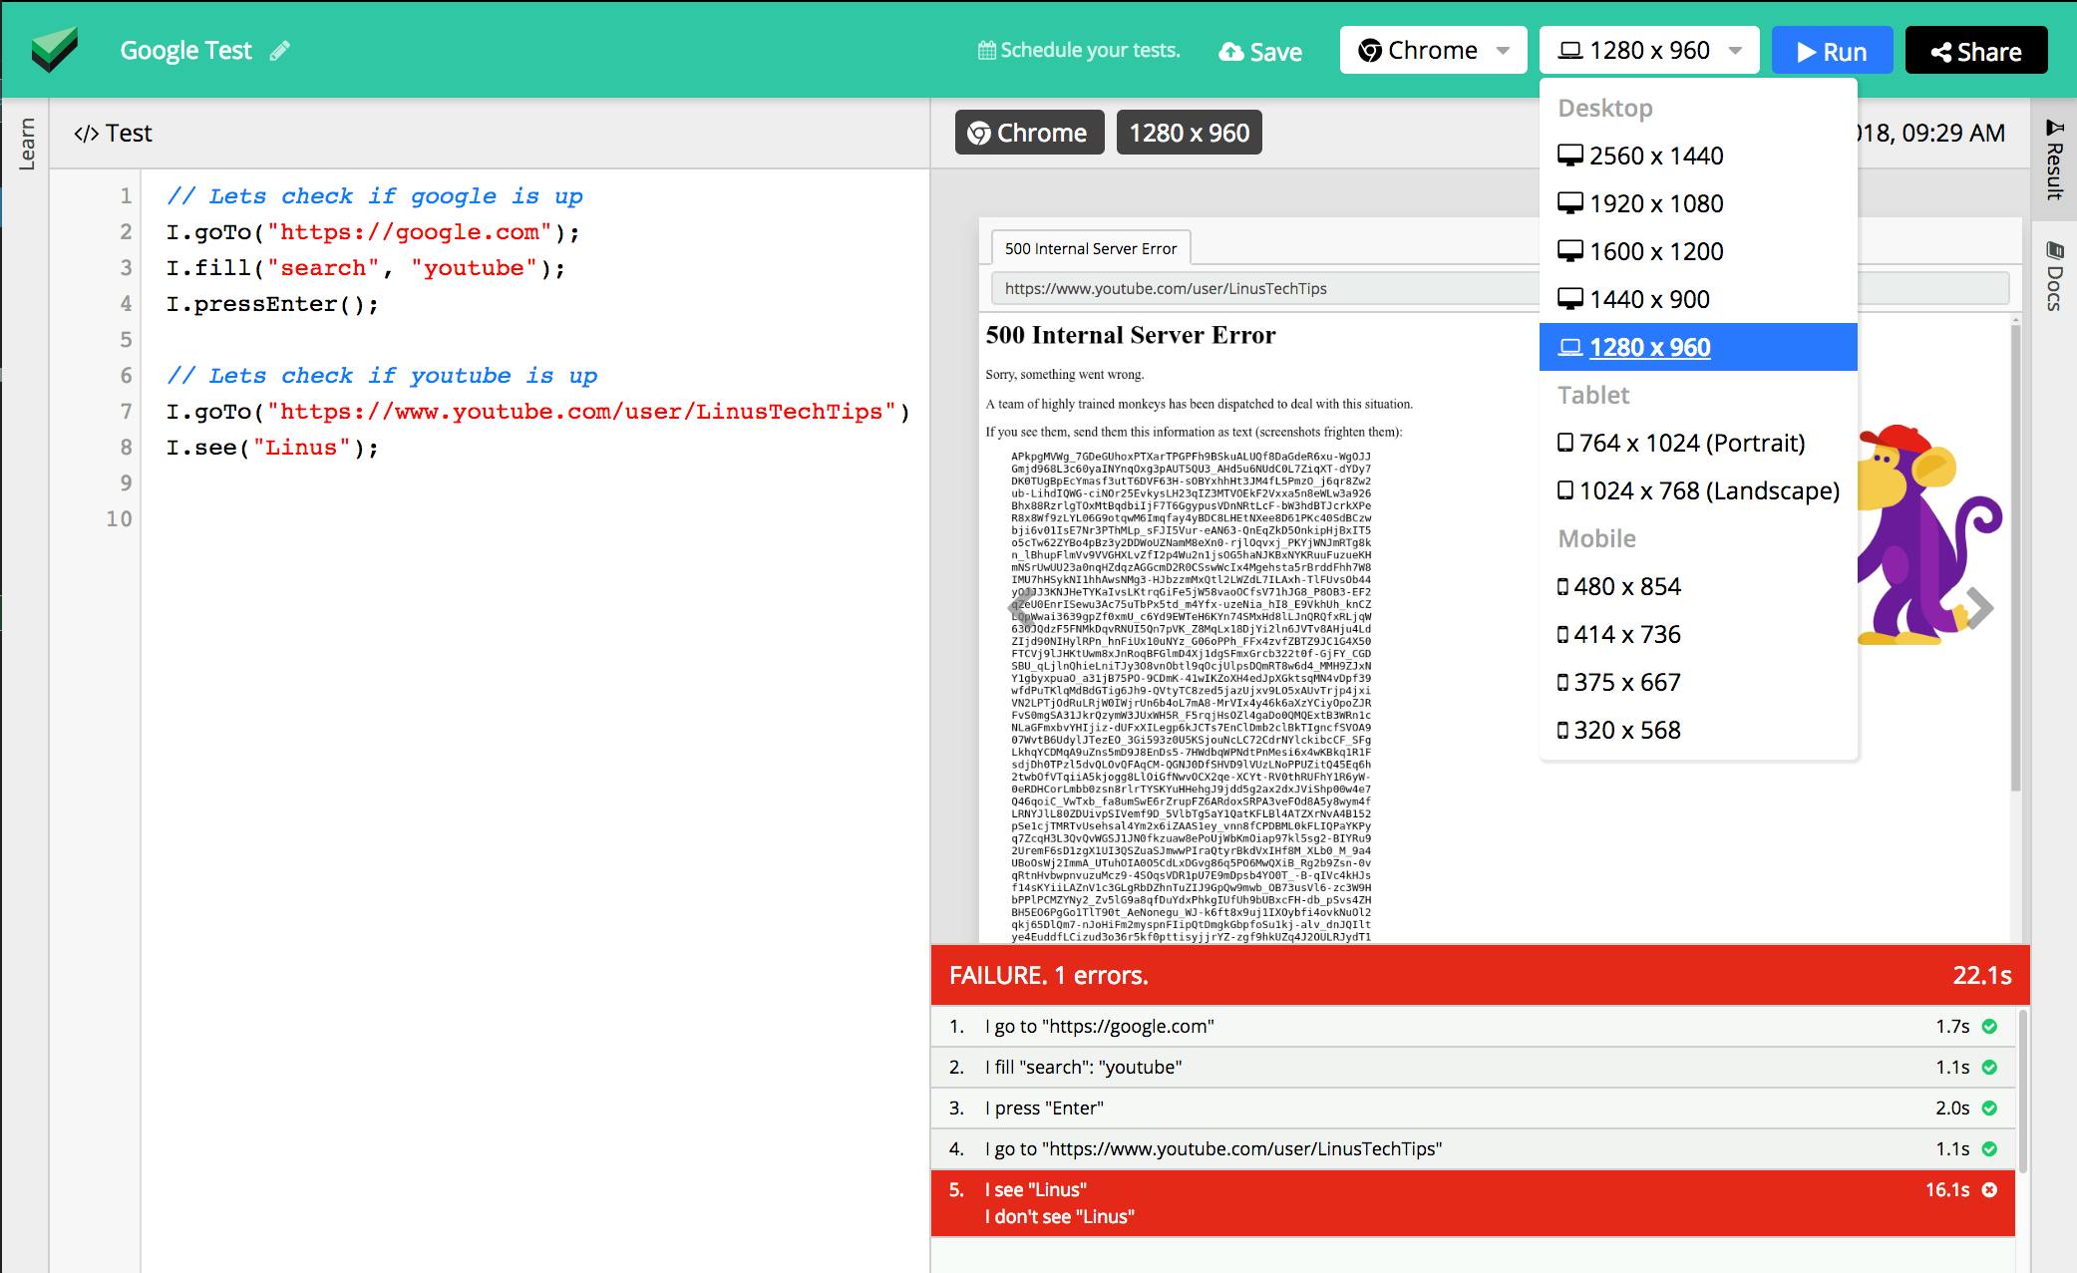The height and width of the screenshot is (1273, 2077).
Task: Click line number 10 in the gutter
Action: (119, 519)
